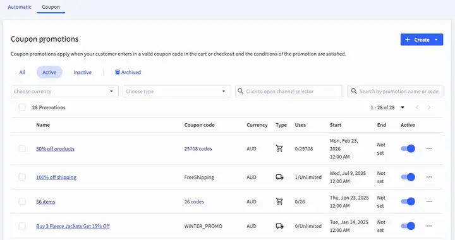Deactivate the Buy 3 Fleece Jackets toggle

click(x=408, y=226)
